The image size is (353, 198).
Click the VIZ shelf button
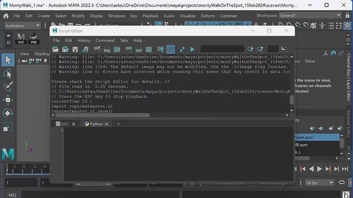pyautogui.click(x=21, y=38)
